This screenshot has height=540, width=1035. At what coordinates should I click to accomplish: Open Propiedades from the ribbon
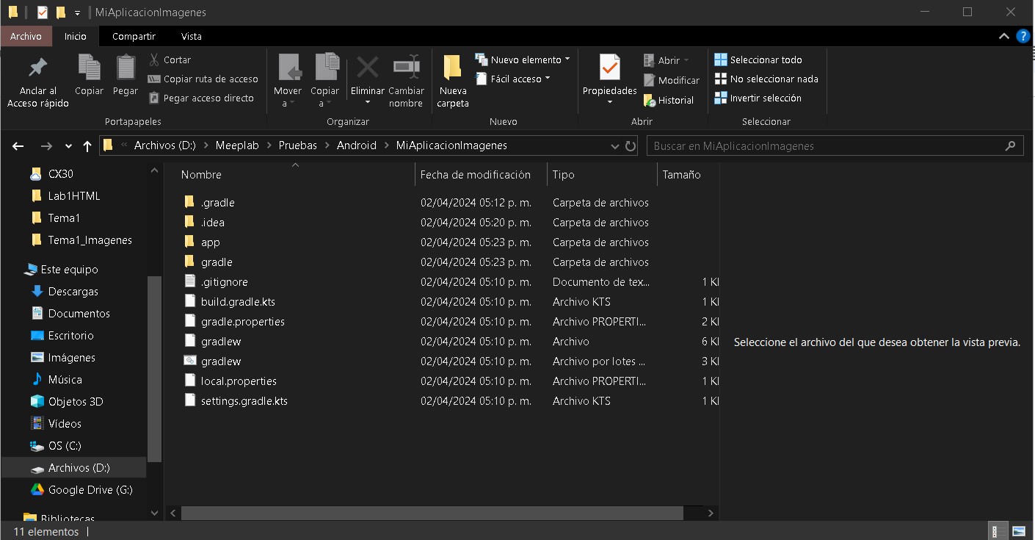point(609,68)
